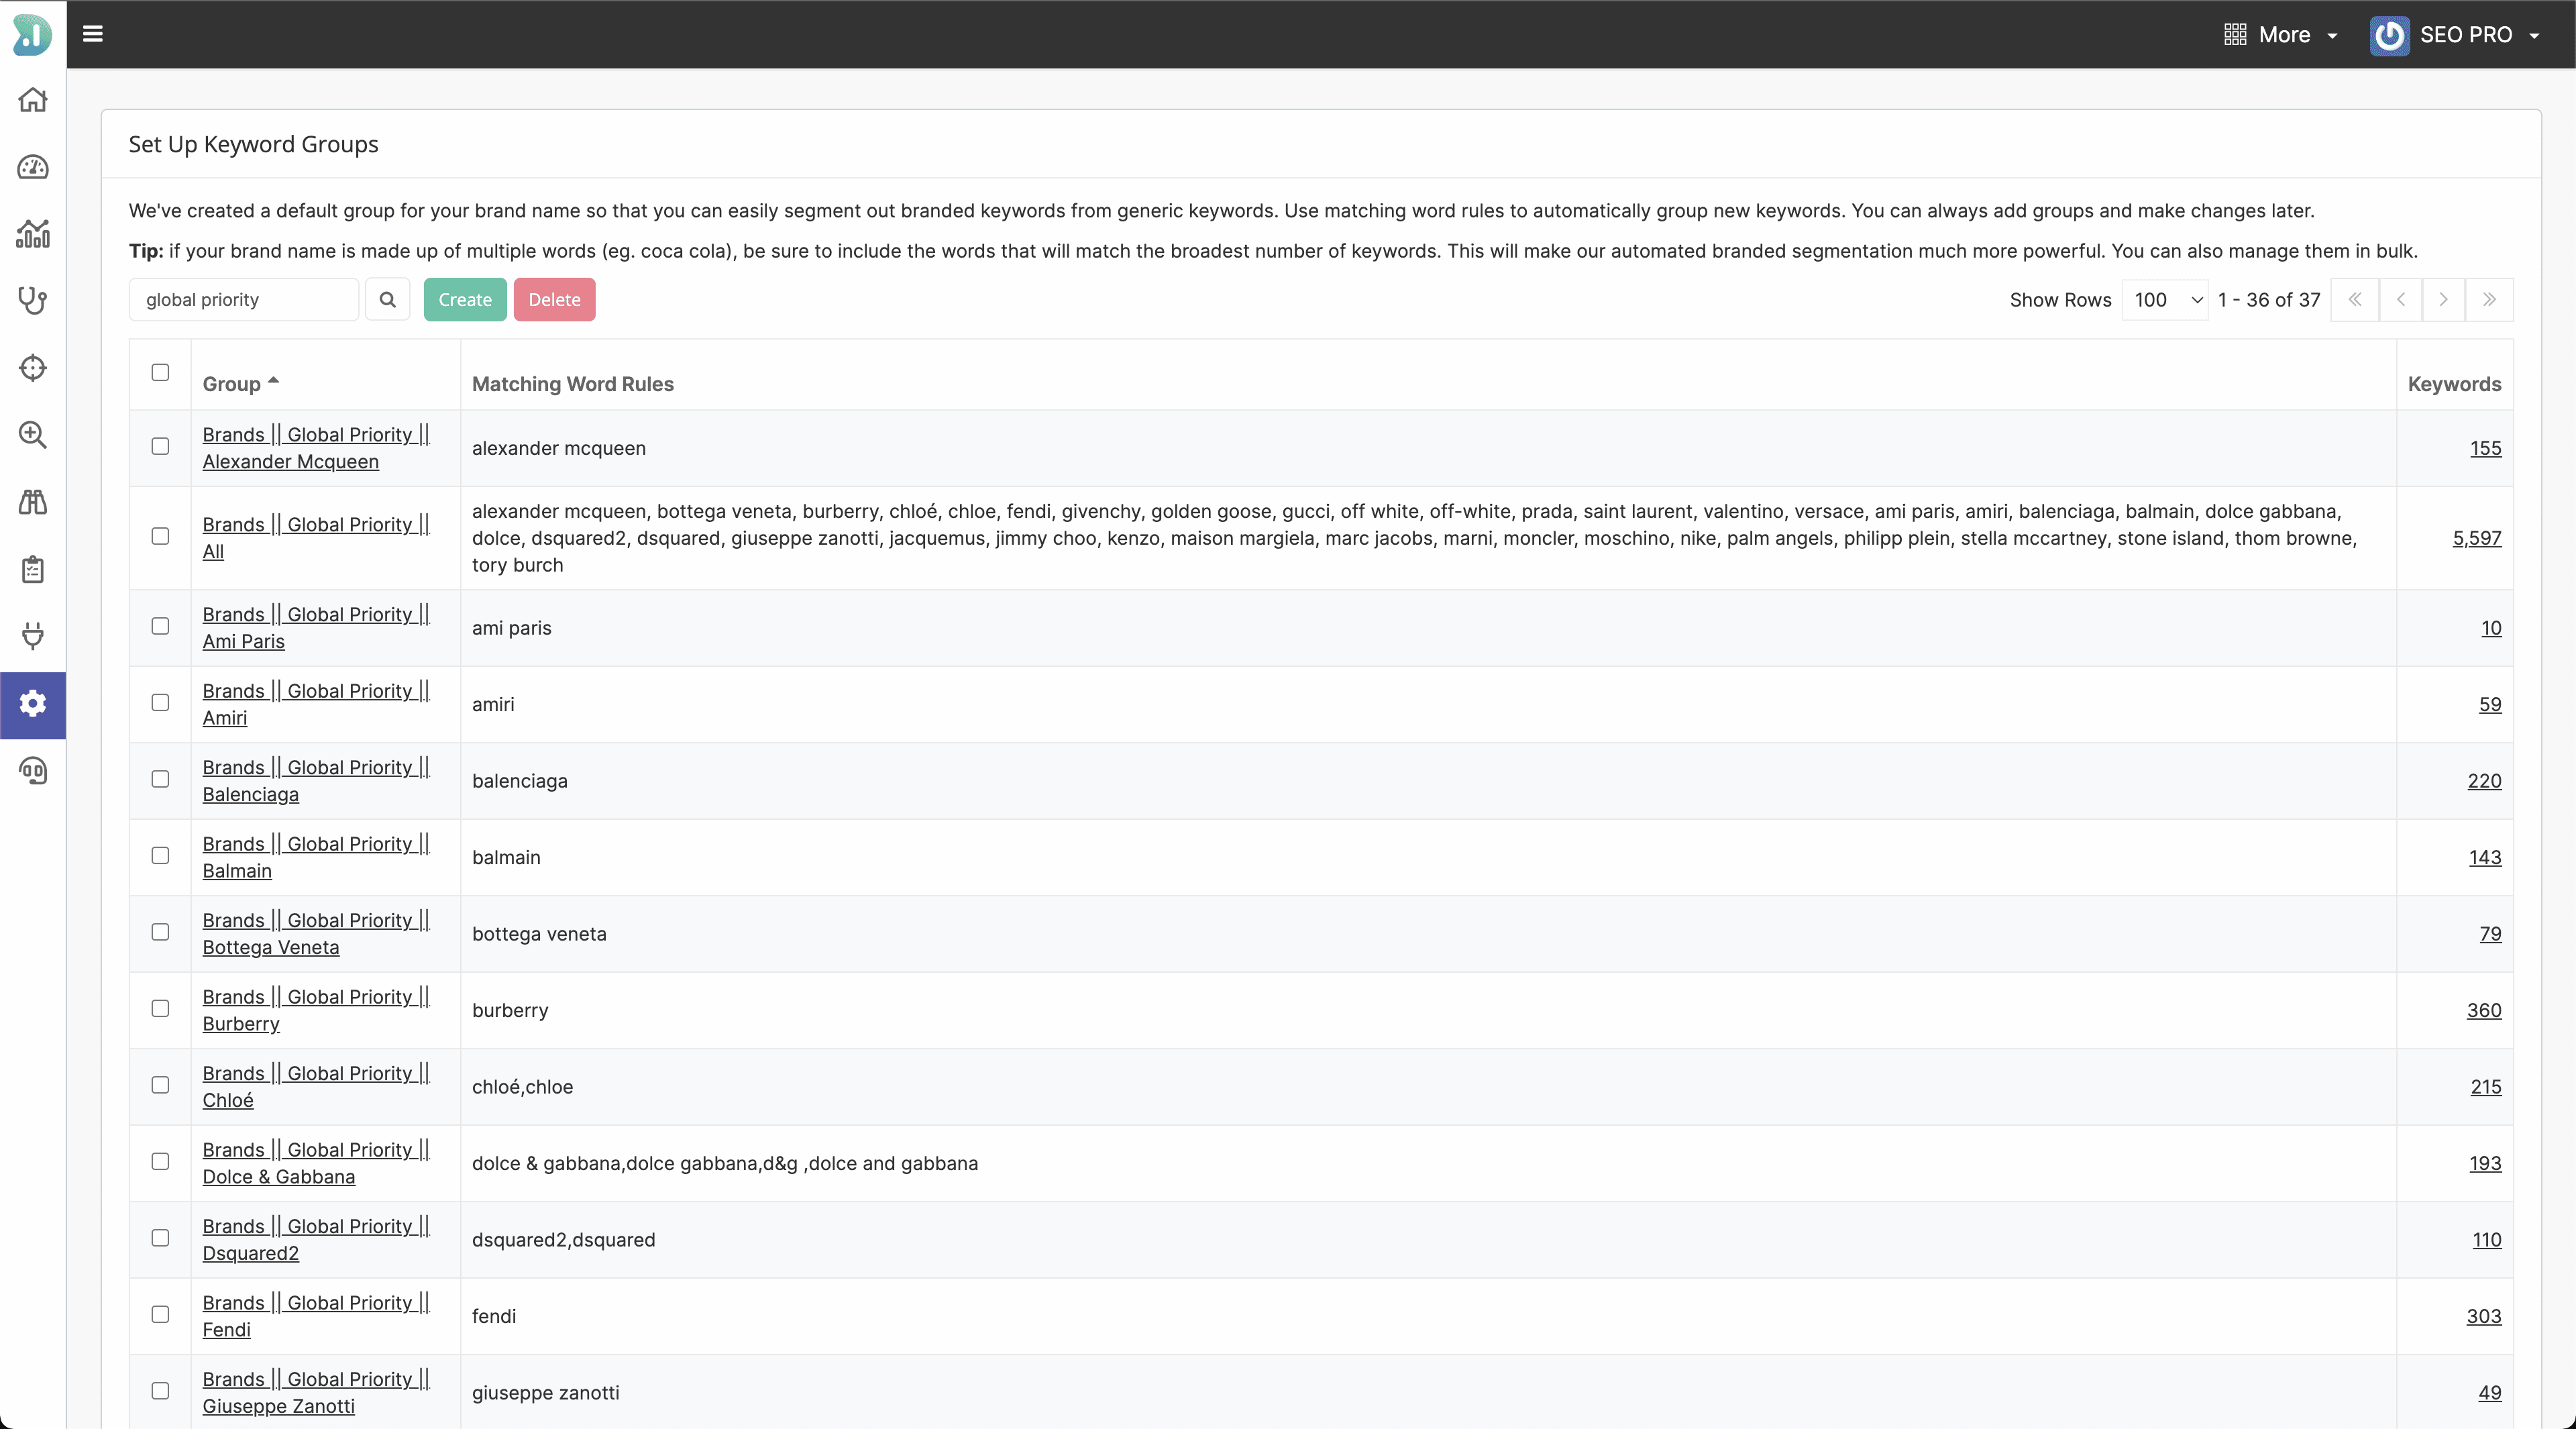2576x1429 pixels.
Task: Check the Dsquared2 group checkbox
Action: (160, 1238)
